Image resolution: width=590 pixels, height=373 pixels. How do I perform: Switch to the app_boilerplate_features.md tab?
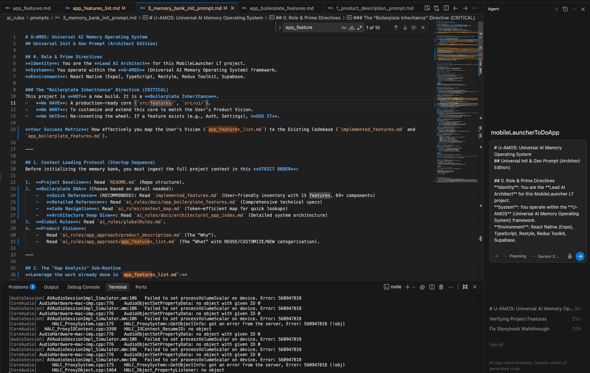pos(281,8)
